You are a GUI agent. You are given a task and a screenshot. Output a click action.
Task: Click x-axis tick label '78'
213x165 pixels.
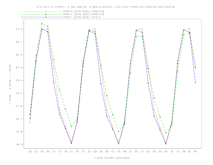(183, 152)
